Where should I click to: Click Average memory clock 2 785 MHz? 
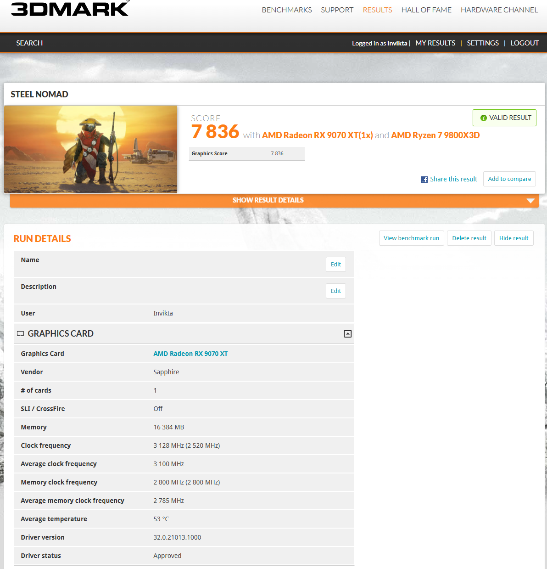coord(168,501)
